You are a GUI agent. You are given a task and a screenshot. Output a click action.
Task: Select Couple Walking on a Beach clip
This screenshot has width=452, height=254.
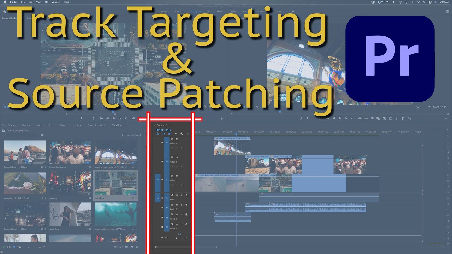coord(227,182)
